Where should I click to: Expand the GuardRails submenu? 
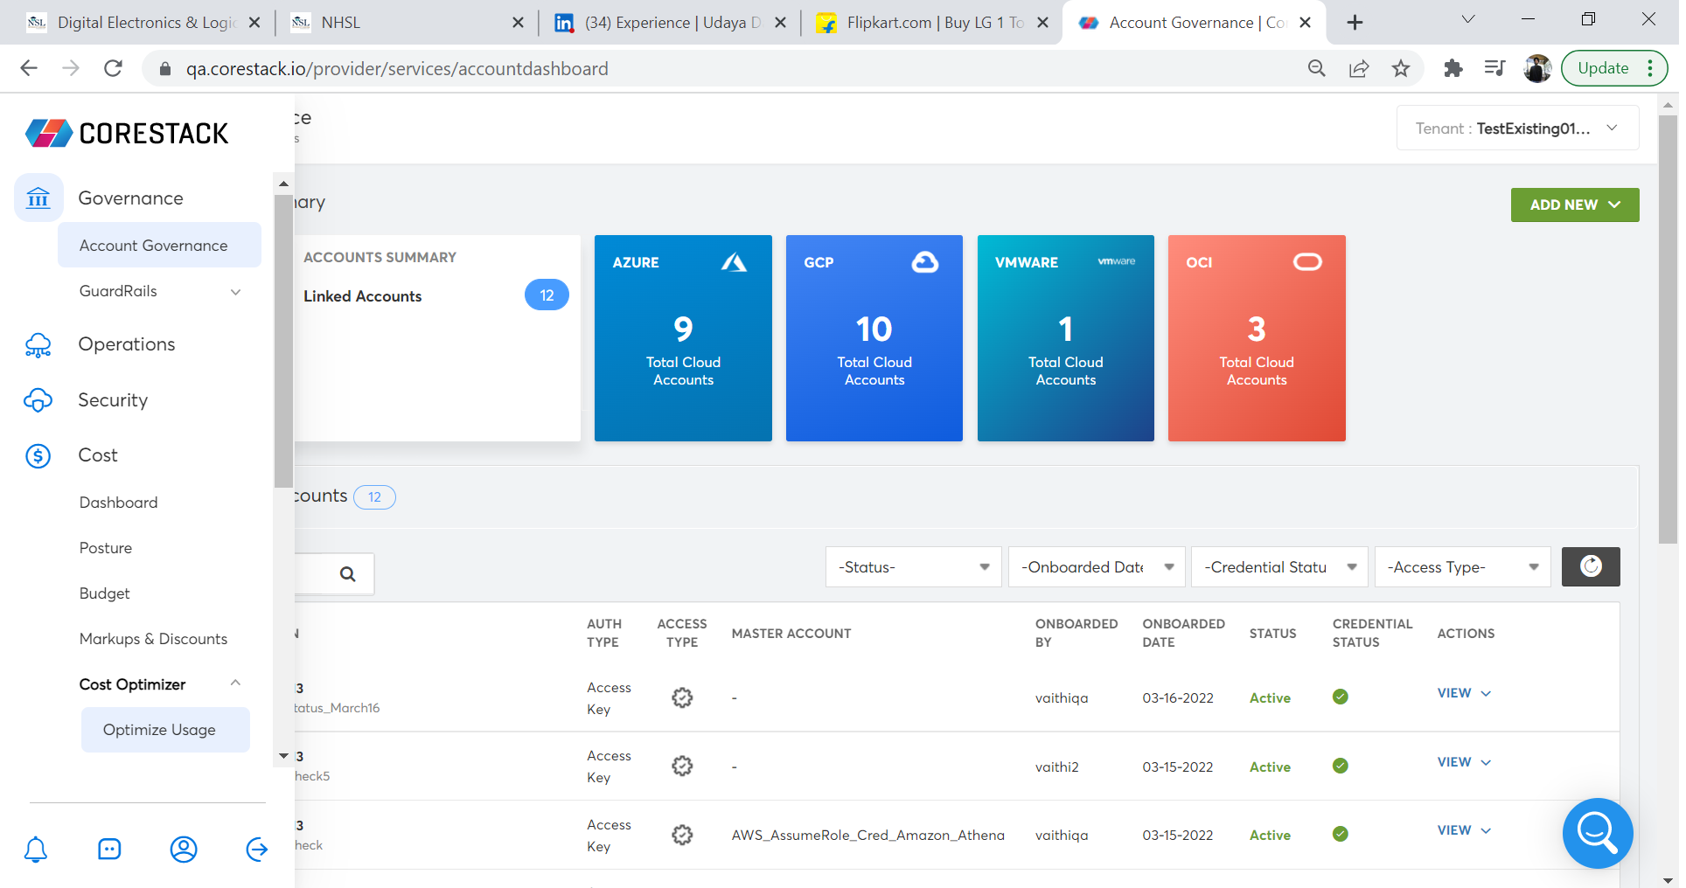[235, 291]
